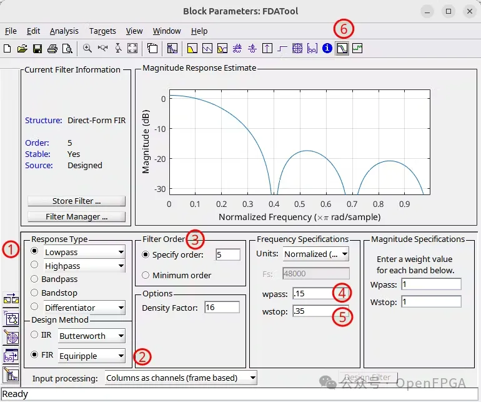Select the Zoom In magnifier tool
This screenshot has height=402, width=481.
coord(87,48)
